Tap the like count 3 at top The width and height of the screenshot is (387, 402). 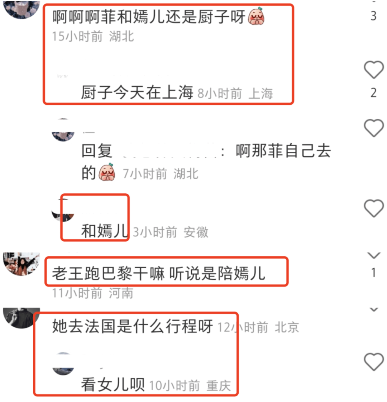pyautogui.click(x=374, y=16)
